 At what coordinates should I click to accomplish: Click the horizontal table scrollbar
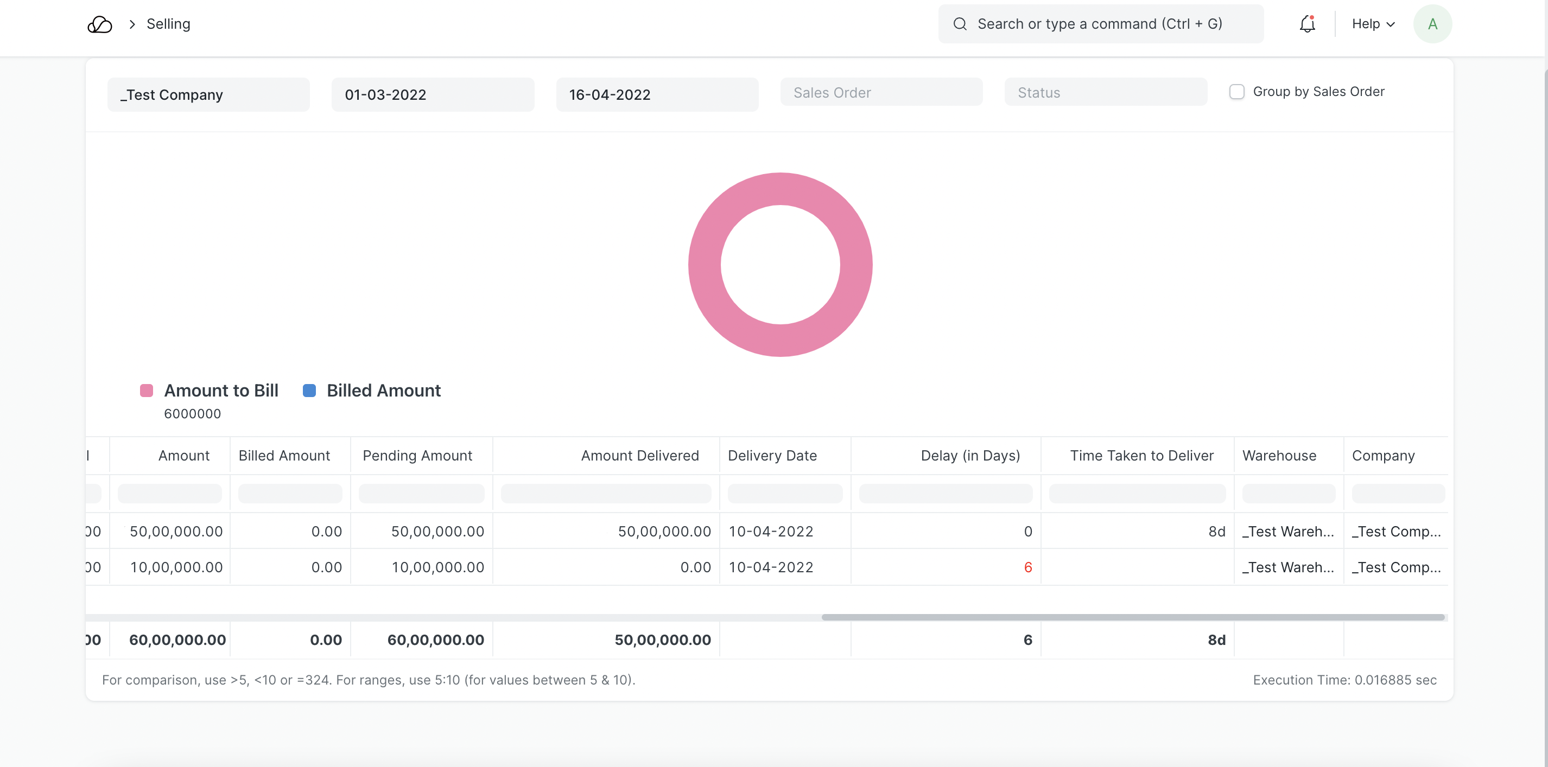click(x=1132, y=617)
